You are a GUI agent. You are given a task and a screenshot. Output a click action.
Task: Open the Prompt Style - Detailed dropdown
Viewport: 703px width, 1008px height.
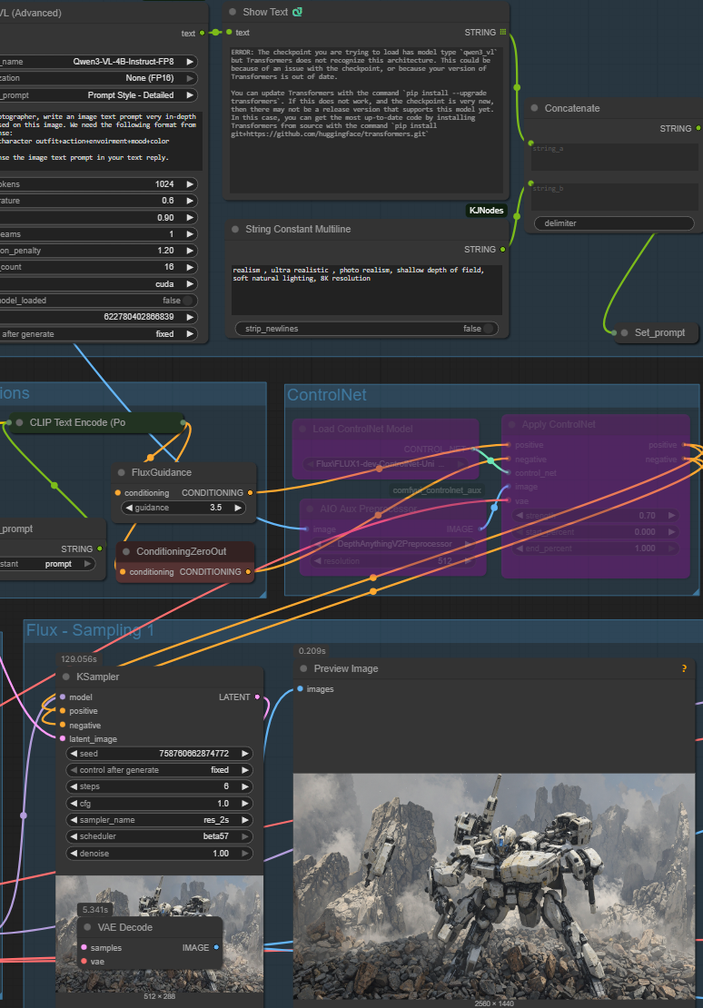click(98, 95)
